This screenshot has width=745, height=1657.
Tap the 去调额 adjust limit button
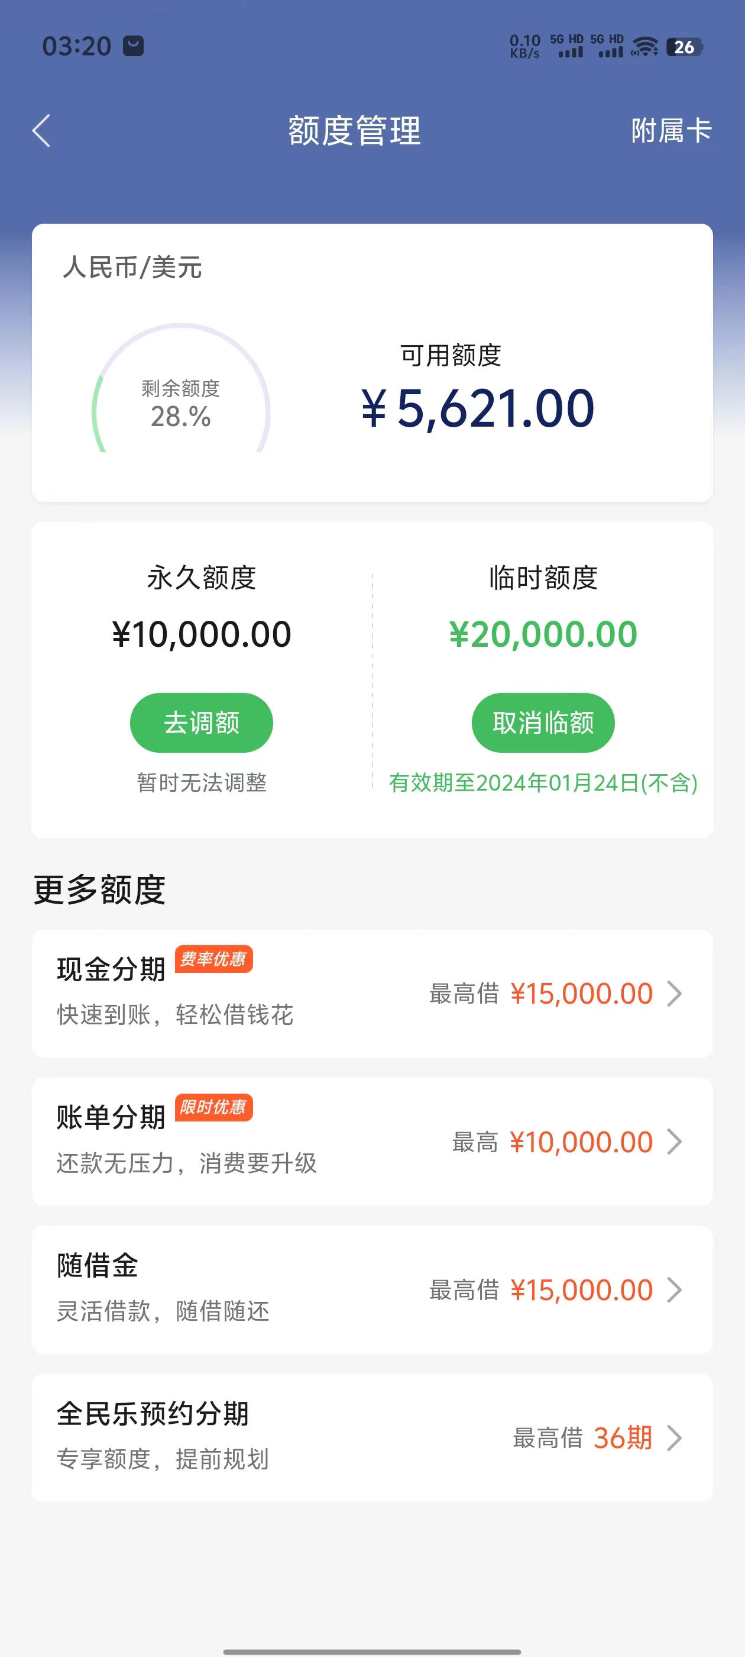(x=201, y=723)
